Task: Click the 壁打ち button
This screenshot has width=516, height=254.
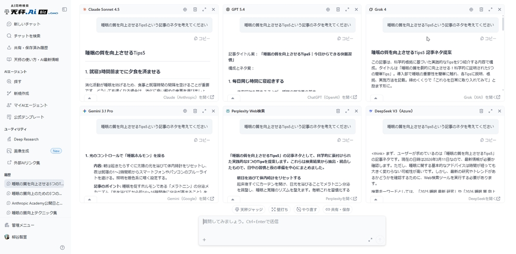Action: point(279,210)
